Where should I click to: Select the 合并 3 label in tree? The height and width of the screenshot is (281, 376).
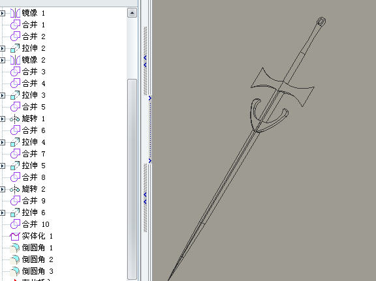pyautogui.click(x=33, y=72)
